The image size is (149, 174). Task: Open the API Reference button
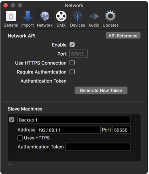click(x=123, y=36)
